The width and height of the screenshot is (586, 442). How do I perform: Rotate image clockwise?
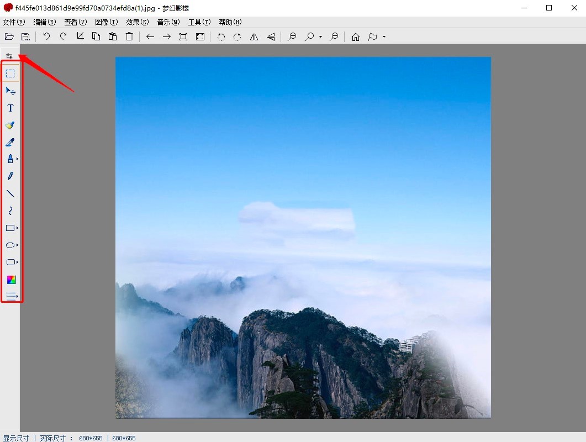coord(237,37)
